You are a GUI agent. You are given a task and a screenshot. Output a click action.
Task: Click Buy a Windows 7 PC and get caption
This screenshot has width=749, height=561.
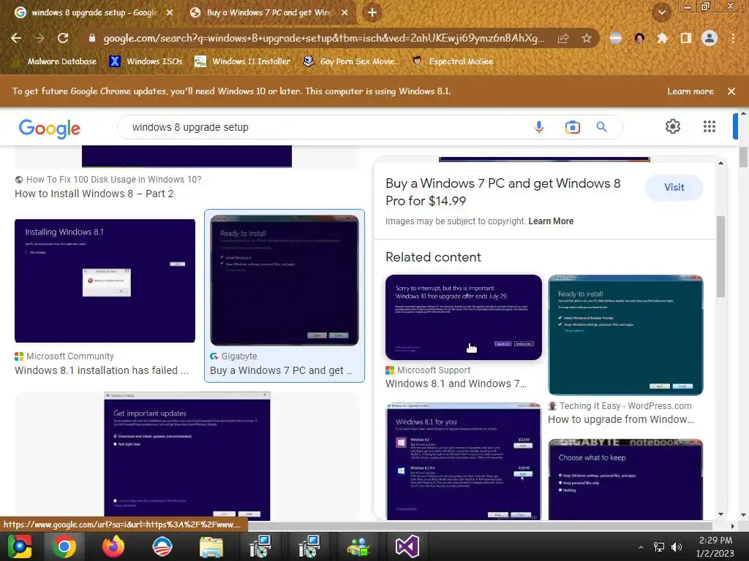[x=281, y=370]
